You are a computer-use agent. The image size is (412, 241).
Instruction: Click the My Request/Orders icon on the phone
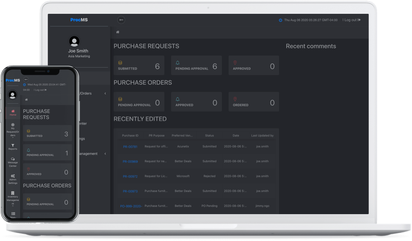point(13,125)
